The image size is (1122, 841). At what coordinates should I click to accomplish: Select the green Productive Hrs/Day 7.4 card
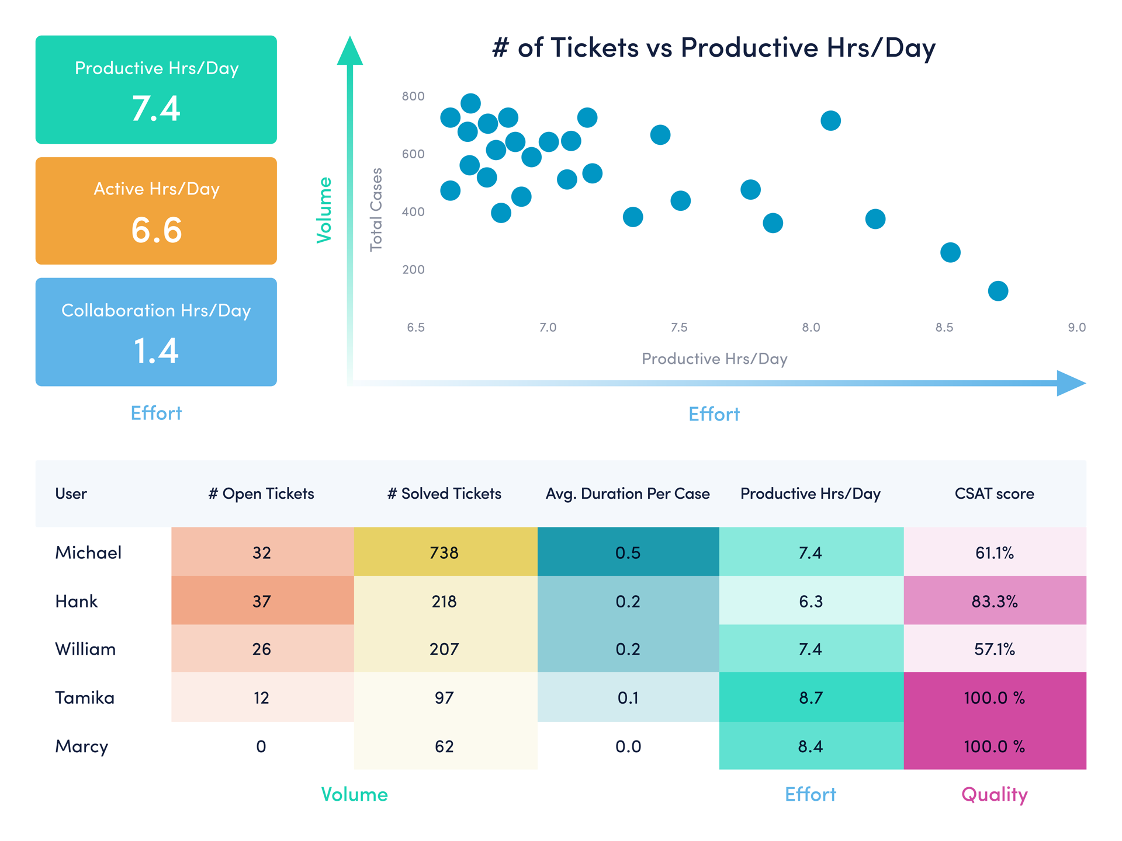pyautogui.click(x=156, y=90)
